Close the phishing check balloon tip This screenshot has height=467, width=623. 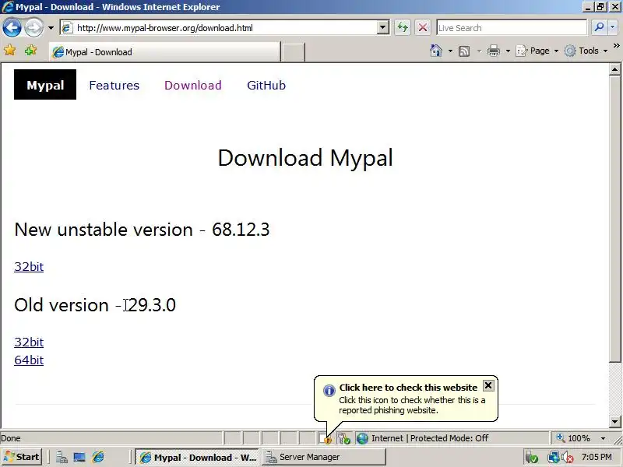click(x=488, y=385)
